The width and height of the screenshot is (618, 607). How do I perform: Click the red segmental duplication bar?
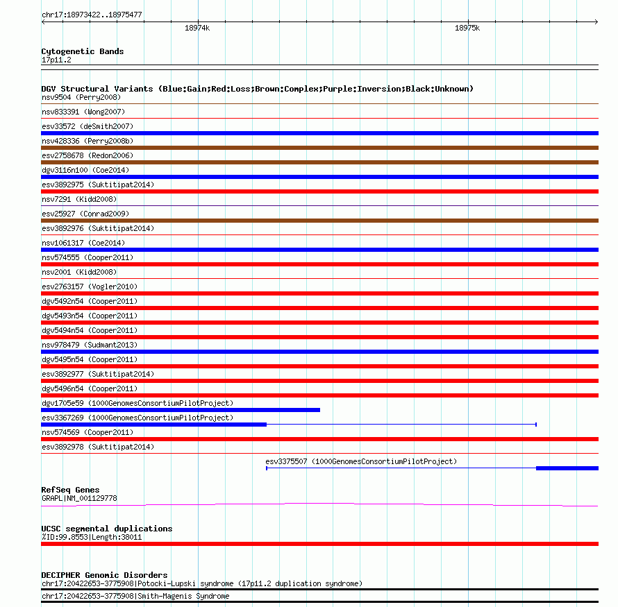[319, 544]
